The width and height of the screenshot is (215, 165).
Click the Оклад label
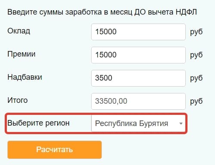19,31
